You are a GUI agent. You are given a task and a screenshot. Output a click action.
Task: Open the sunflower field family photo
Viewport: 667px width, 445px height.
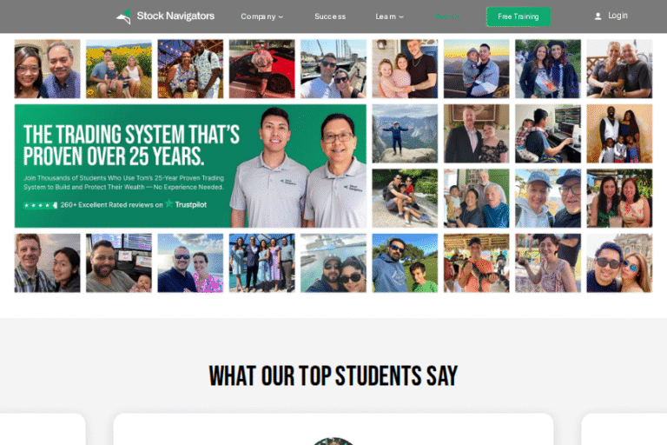coord(119,69)
